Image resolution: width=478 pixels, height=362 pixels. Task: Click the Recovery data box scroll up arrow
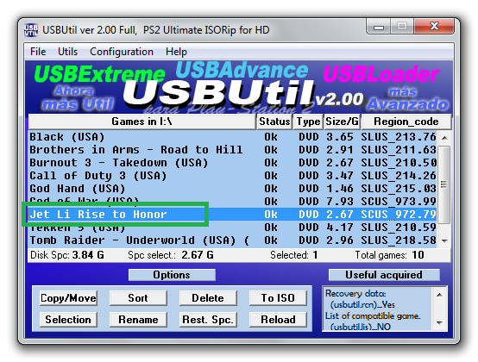pyautogui.click(x=439, y=295)
